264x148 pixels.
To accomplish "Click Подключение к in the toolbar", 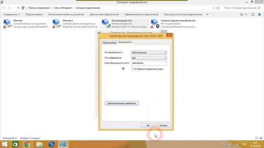I will pos(34,14).
